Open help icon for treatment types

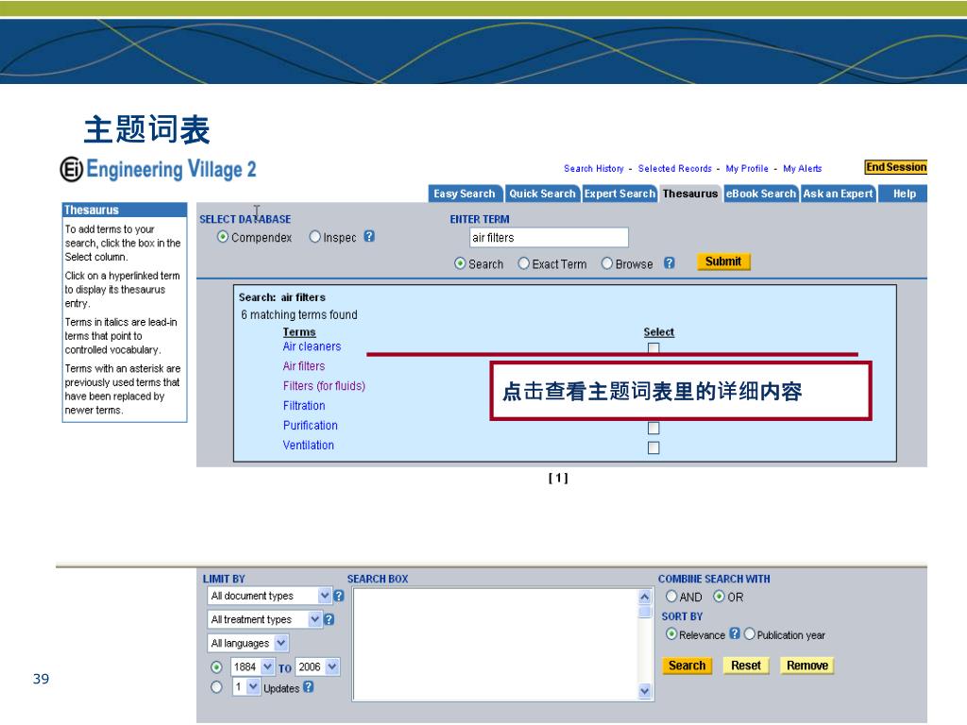pos(330,619)
